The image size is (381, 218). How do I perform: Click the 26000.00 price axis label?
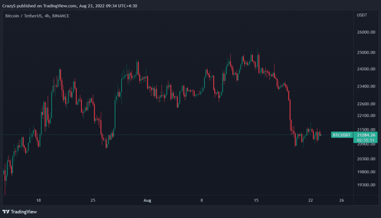[x=366, y=32]
